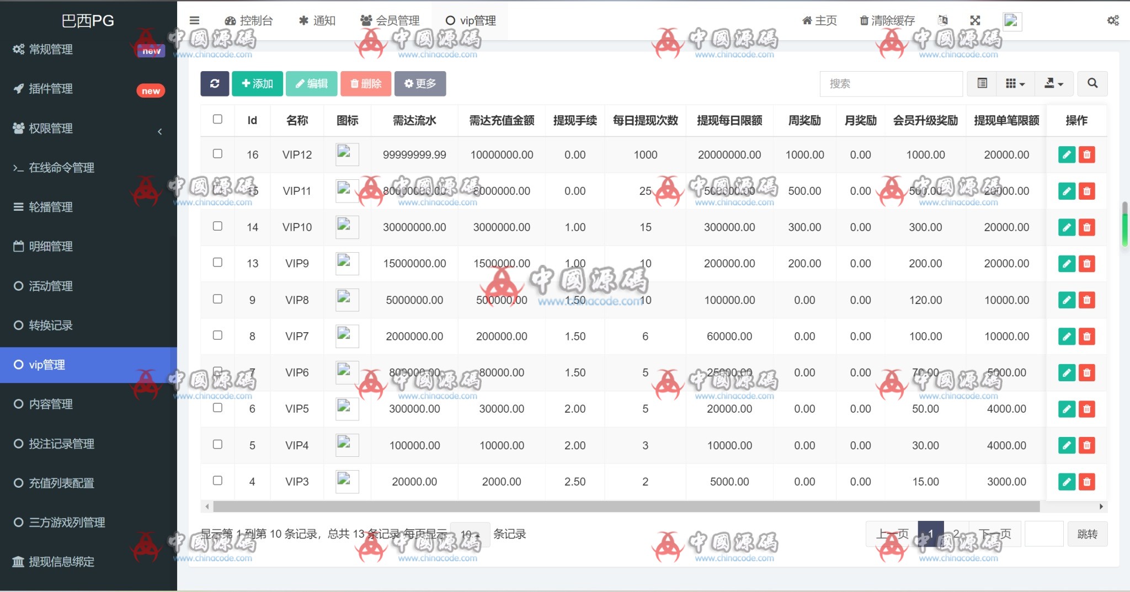The width and height of the screenshot is (1130, 592).
Task: Check the VIP5 row checkbox
Action: tap(217, 408)
